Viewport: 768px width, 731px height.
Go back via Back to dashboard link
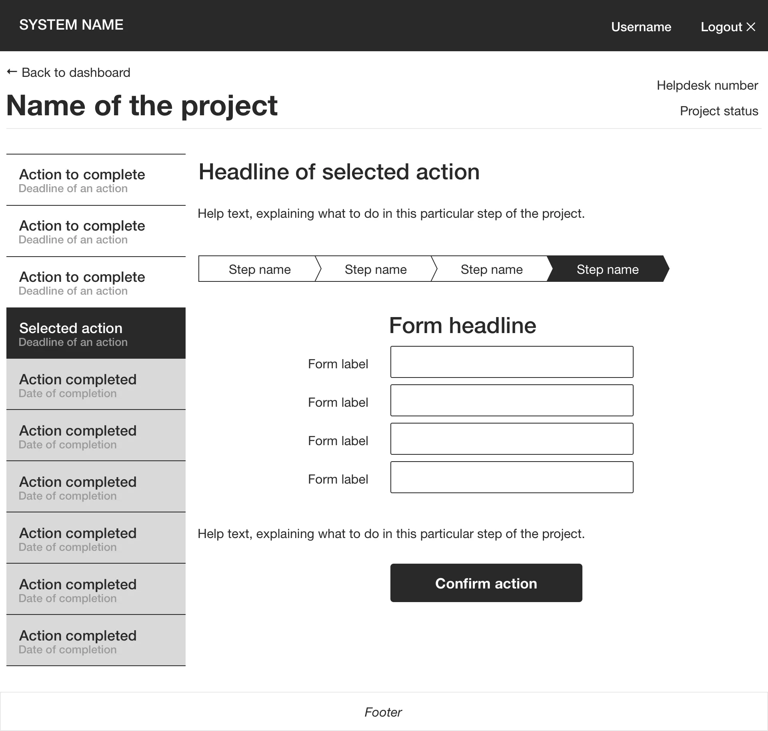[x=68, y=72]
